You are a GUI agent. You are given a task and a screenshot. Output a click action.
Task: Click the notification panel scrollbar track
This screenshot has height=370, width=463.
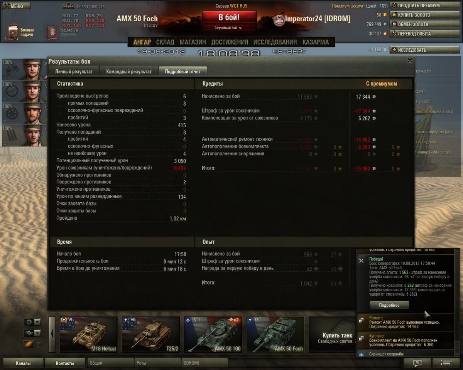[457, 303]
